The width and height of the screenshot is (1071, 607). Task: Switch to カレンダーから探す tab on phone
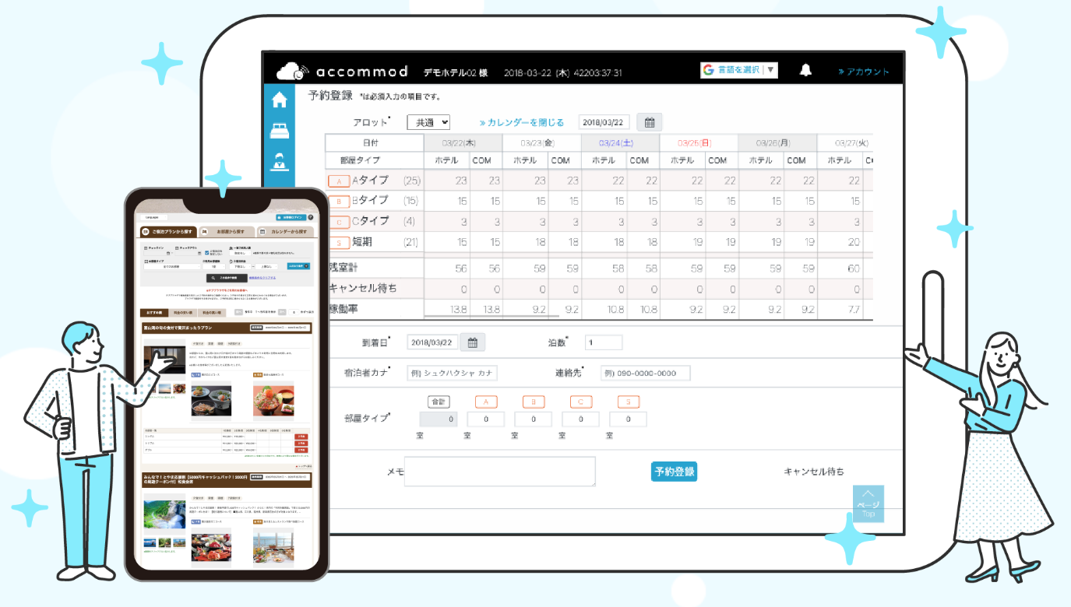tap(286, 232)
